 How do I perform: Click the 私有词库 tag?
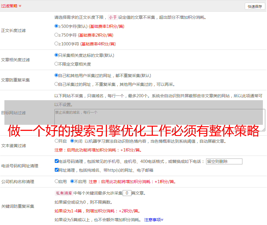pyautogui.click(x=63, y=193)
